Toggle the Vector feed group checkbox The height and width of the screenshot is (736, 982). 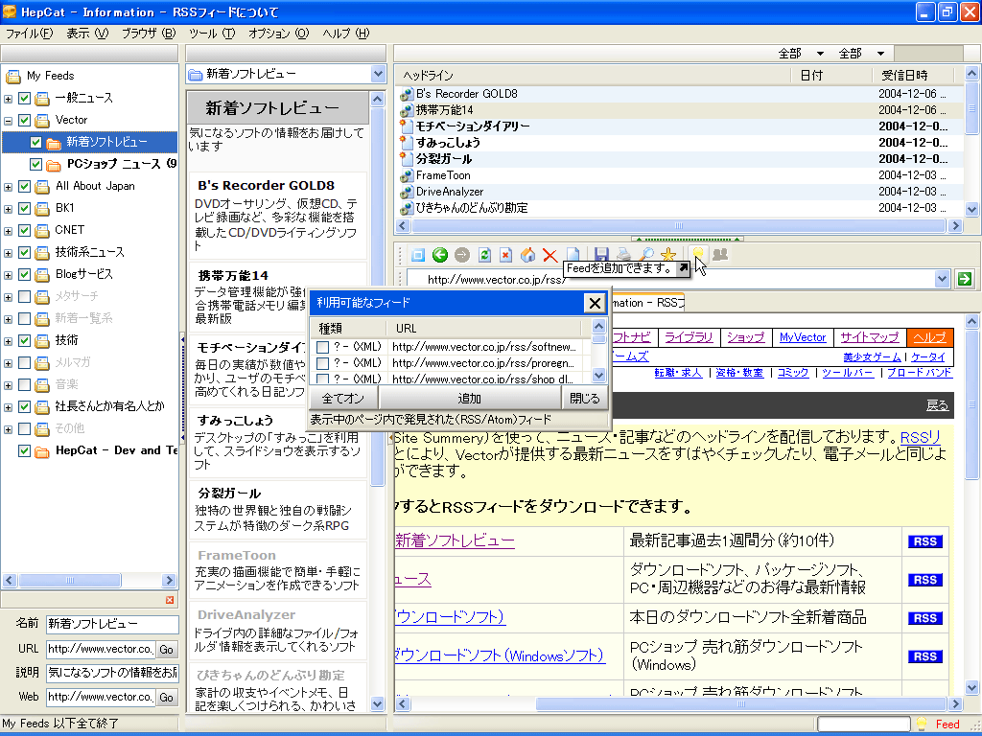pyautogui.click(x=24, y=120)
